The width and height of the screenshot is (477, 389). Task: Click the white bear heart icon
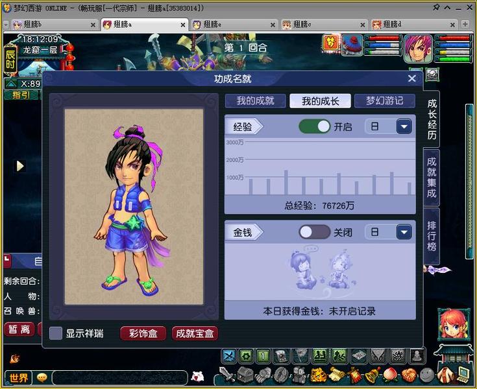point(197,377)
